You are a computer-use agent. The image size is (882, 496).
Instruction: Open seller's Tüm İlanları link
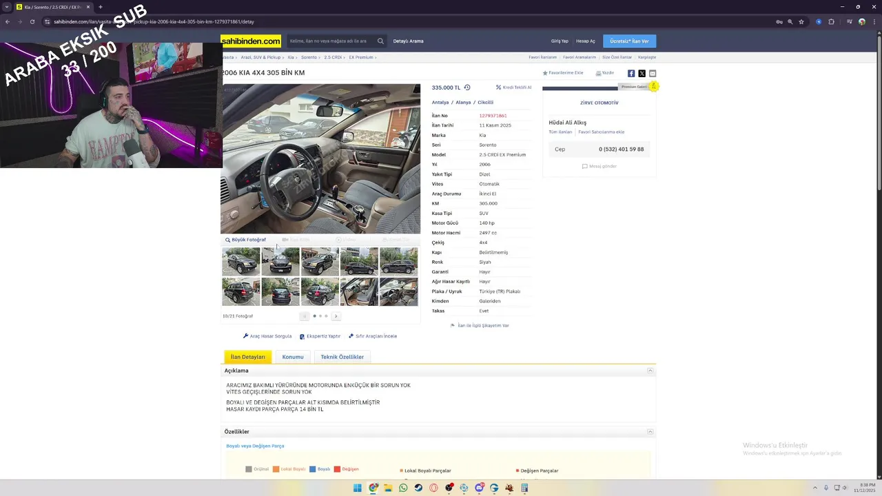560,132
